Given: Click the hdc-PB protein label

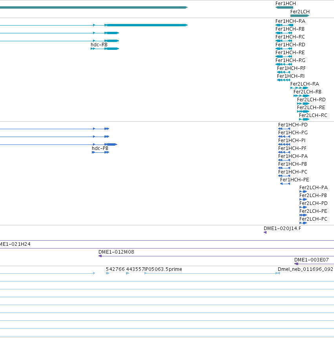Looking at the screenshot, I should 100,148.
